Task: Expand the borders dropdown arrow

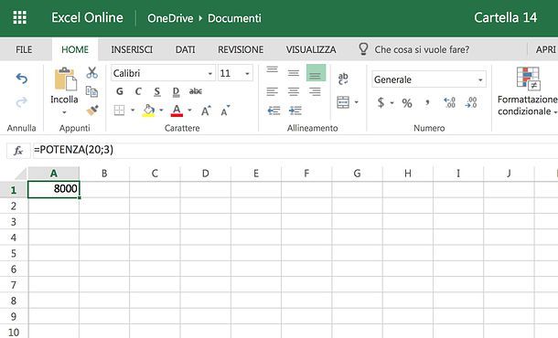Action: click(x=133, y=111)
